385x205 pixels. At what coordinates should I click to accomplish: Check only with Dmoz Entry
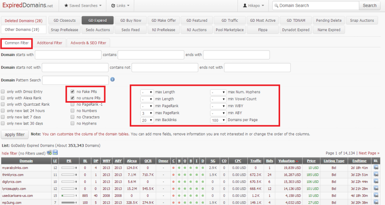click(x=3, y=91)
